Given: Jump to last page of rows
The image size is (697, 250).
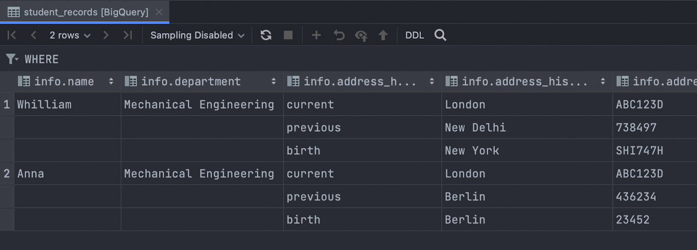Looking at the screenshot, I should (x=128, y=35).
